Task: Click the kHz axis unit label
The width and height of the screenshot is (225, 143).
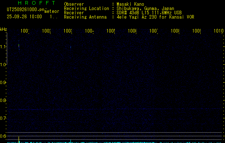Action: [3, 29]
